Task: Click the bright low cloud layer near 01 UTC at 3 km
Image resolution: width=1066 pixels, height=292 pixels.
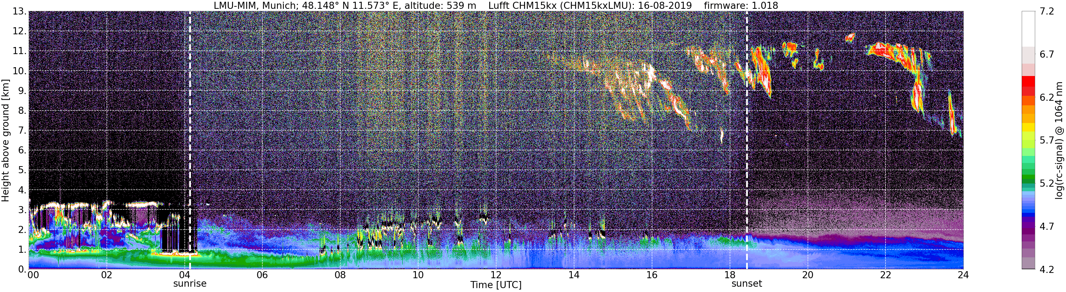Action: pyautogui.click(x=66, y=204)
